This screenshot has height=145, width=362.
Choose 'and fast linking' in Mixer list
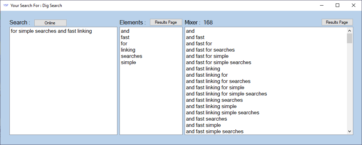coord(203,69)
